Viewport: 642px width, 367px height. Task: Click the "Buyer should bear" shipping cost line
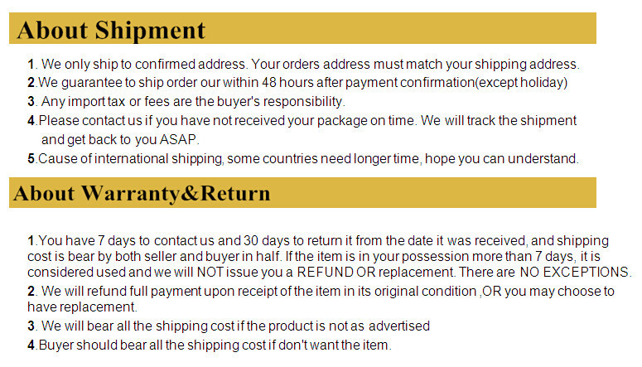209,345
